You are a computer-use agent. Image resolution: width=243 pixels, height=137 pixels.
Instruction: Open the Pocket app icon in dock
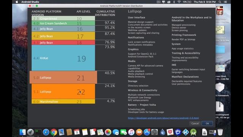170,132
